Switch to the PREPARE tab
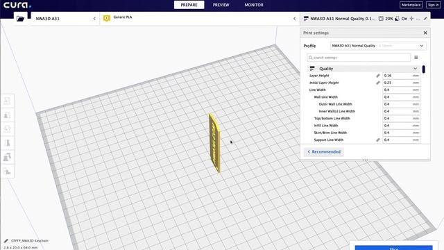The width and height of the screenshot is (444, 250). coord(189,5)
